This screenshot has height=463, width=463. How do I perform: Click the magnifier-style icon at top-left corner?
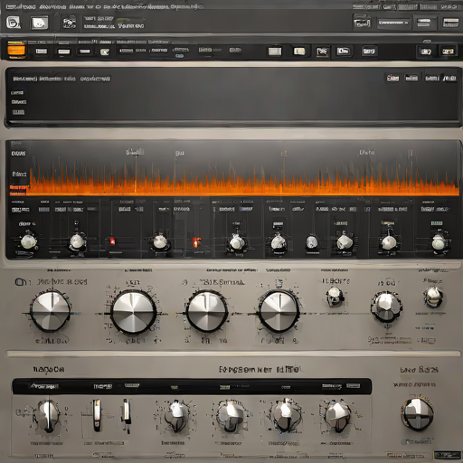(14, 23)
